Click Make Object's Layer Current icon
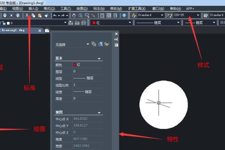 point(70,23)
